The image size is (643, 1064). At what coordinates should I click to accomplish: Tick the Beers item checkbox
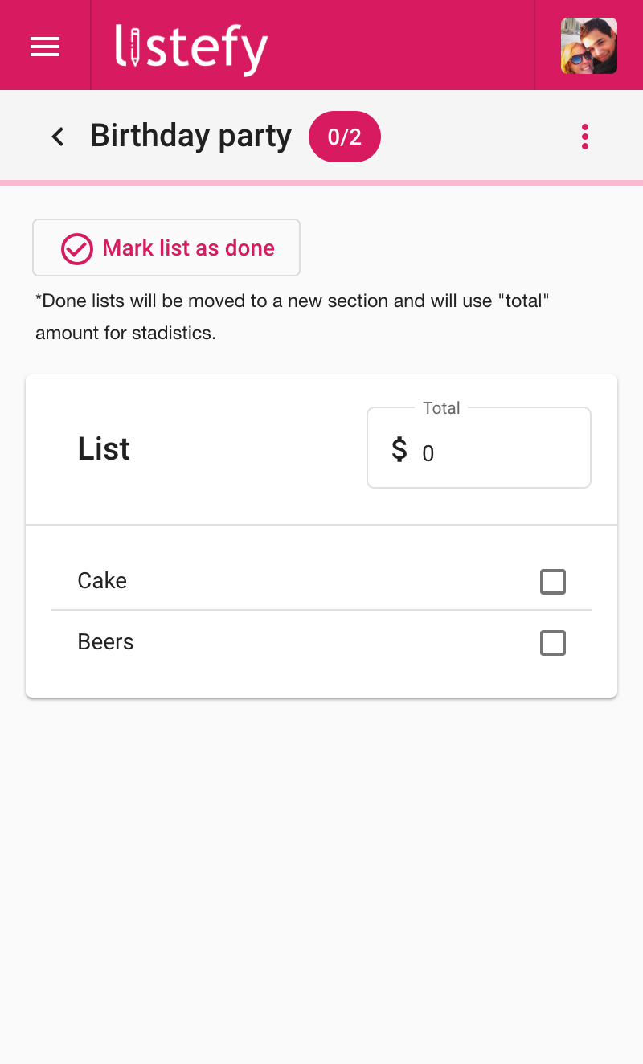(x=553, y=643)
